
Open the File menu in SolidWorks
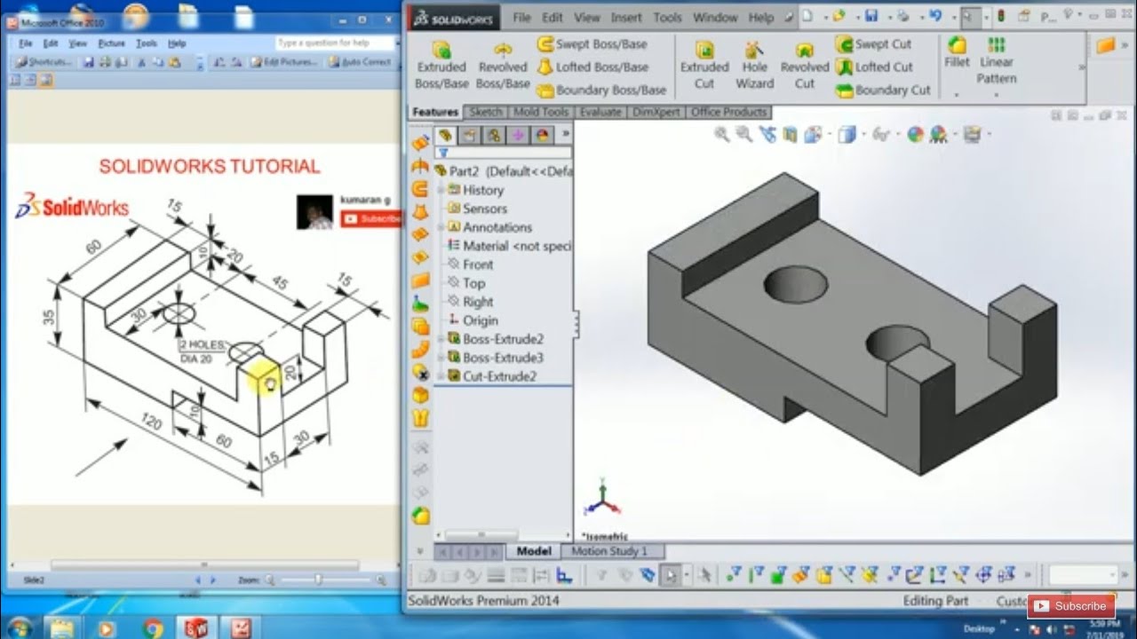pos(521,17)
